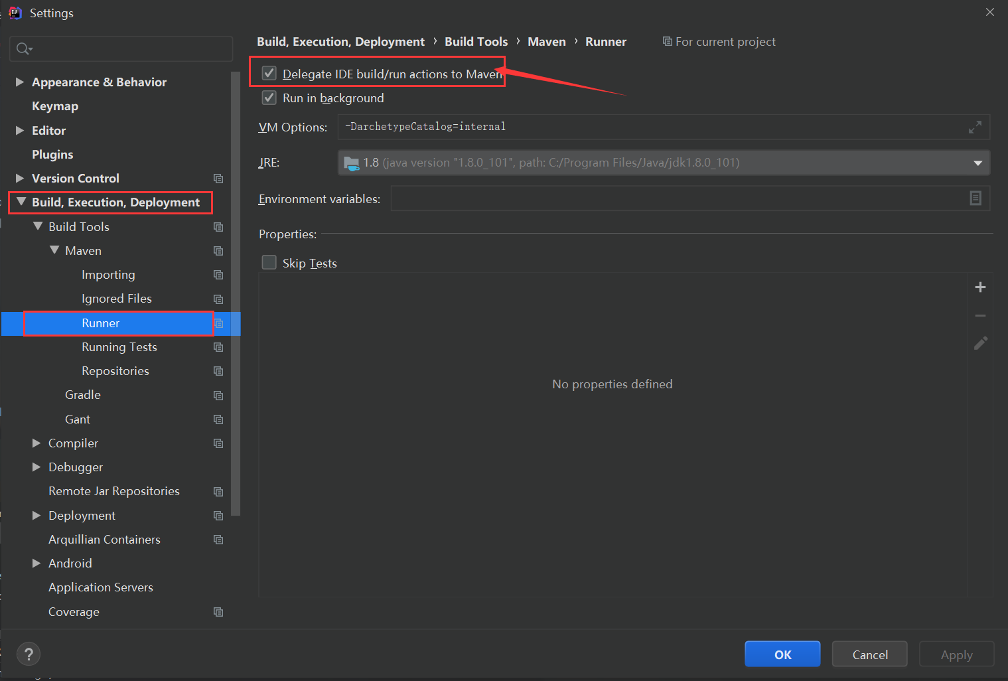Click the help question mark icon

28,654
